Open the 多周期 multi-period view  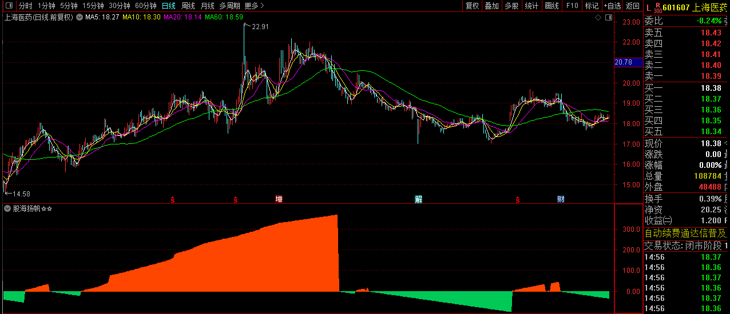click(229, 6)
